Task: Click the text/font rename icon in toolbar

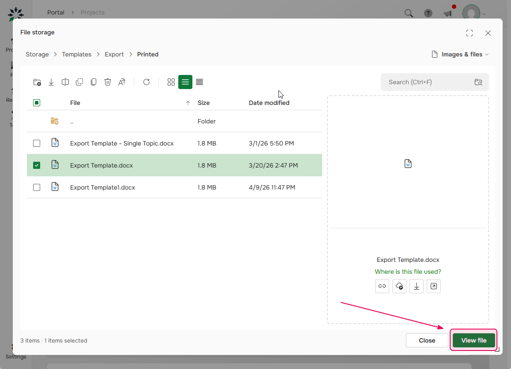Action: [x=122, y=82]
